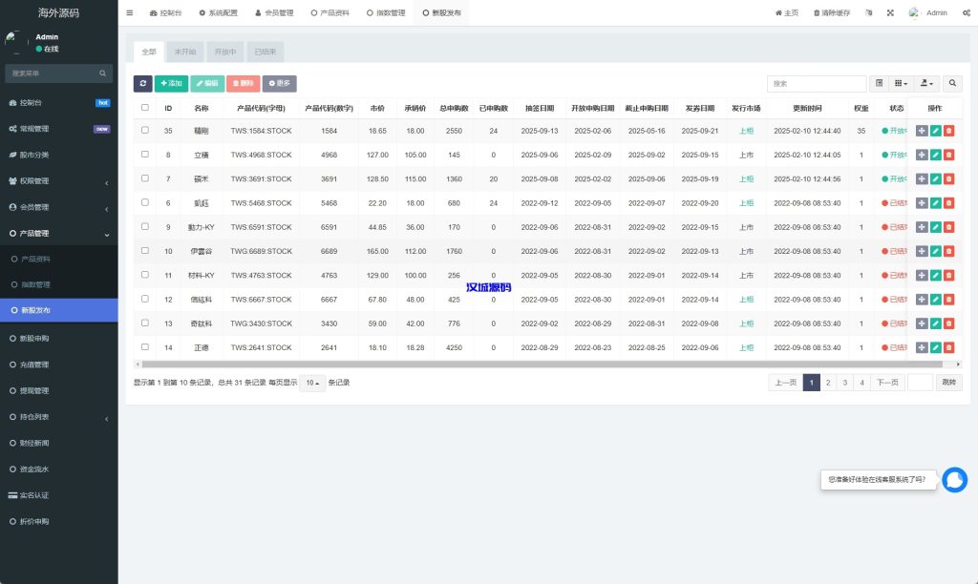Click the refresh table icon button
Image resolution: width=978 pixels, height=584 pixels.
tap(142, 84)
